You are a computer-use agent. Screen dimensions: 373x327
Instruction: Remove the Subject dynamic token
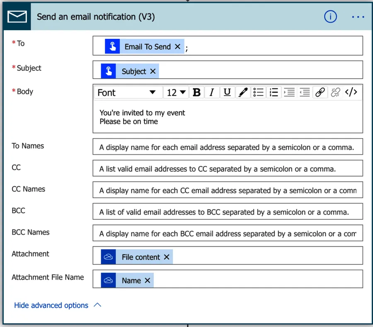[153, 72]
